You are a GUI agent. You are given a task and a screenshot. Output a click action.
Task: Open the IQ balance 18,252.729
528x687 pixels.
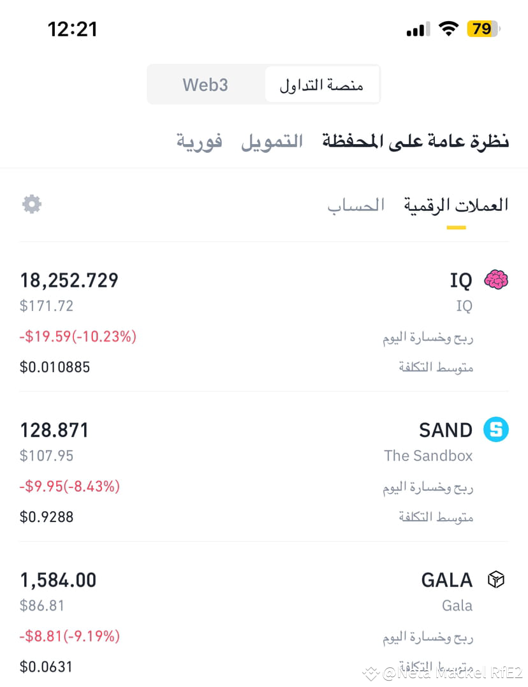pyautogui.click(x=70, y=280)
